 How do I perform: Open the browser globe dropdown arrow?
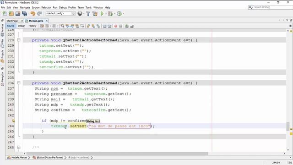pyautogui.click(x=83, y=13)
